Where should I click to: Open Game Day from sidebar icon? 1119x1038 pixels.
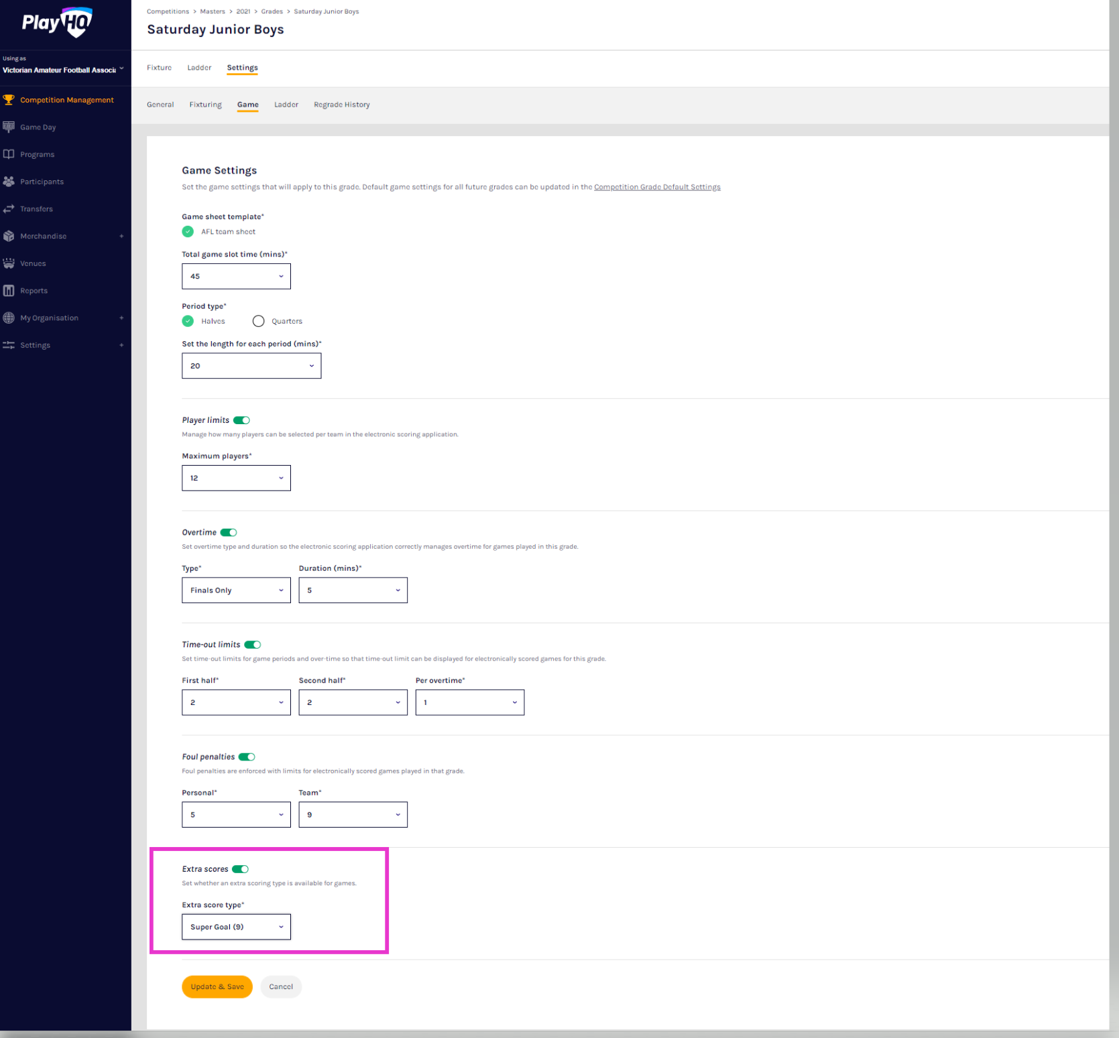click(9, 127)
